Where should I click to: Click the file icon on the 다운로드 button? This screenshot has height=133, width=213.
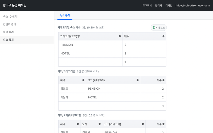tap(154, 28)
